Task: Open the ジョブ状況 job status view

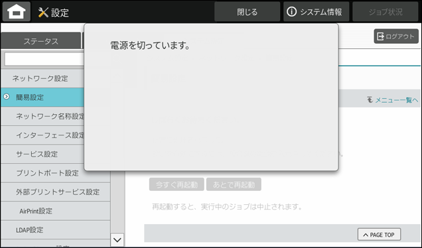Action: (386, 12)
